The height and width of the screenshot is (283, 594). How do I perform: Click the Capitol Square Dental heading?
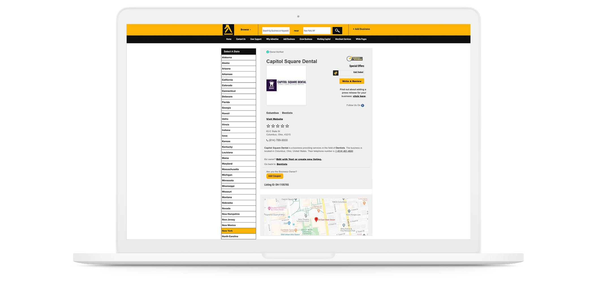point(292,61)
